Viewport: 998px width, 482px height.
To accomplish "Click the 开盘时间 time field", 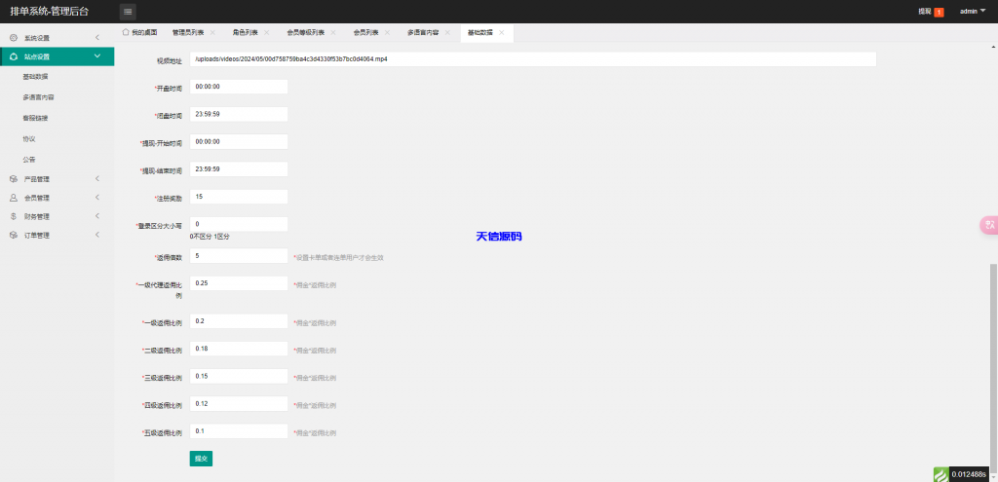I will (239, 87).
